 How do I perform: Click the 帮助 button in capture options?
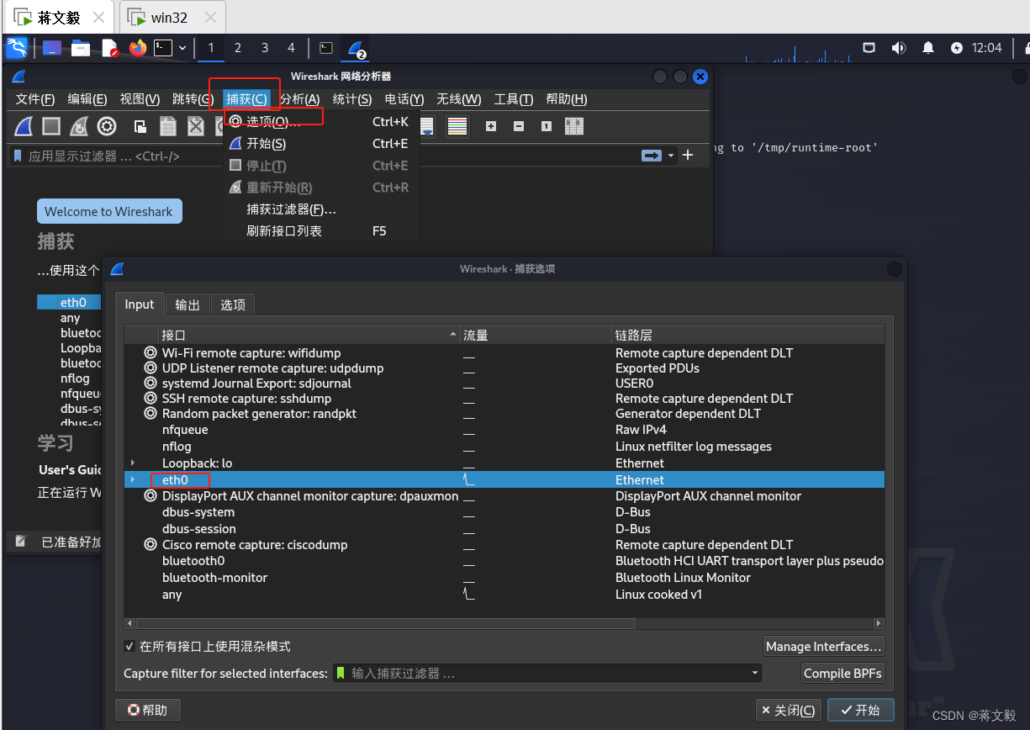point(148,710)
